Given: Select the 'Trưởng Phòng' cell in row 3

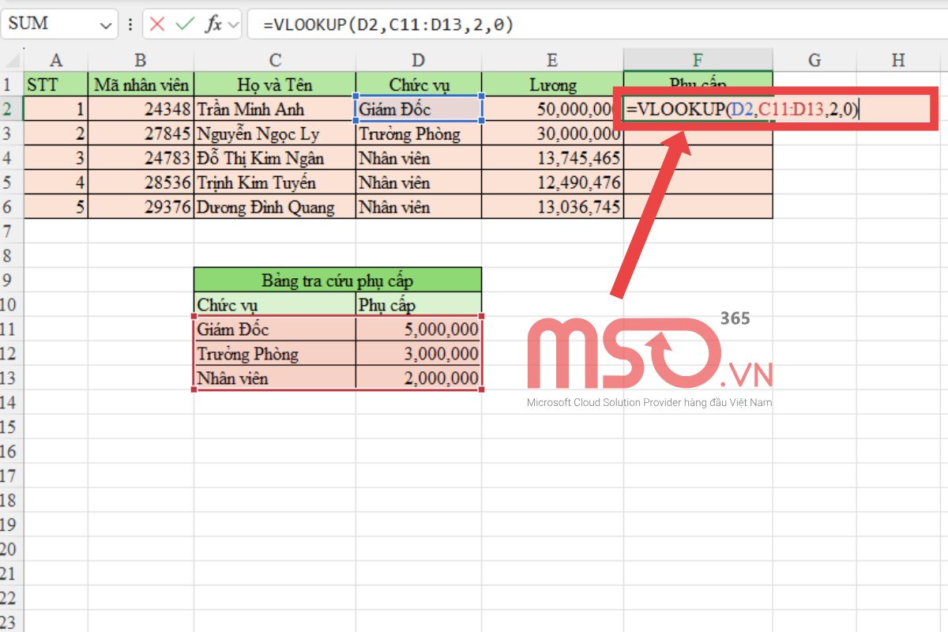Looking at the screenshot, I should [419, 134].
